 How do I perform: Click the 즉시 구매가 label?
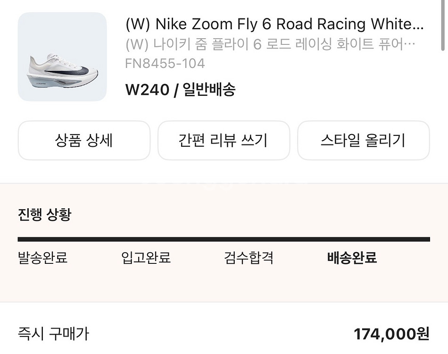[x=53, y=334]
